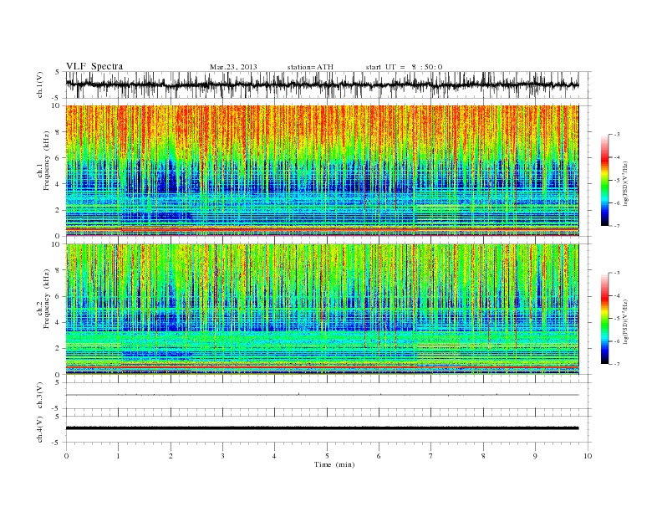The image size is (662, 512).
Task: Click the "ch.1(V)" waveform axis label
Action: click(40, 84)
